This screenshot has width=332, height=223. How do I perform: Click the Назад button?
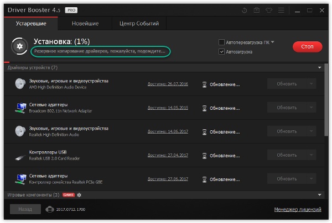point(25,209)
